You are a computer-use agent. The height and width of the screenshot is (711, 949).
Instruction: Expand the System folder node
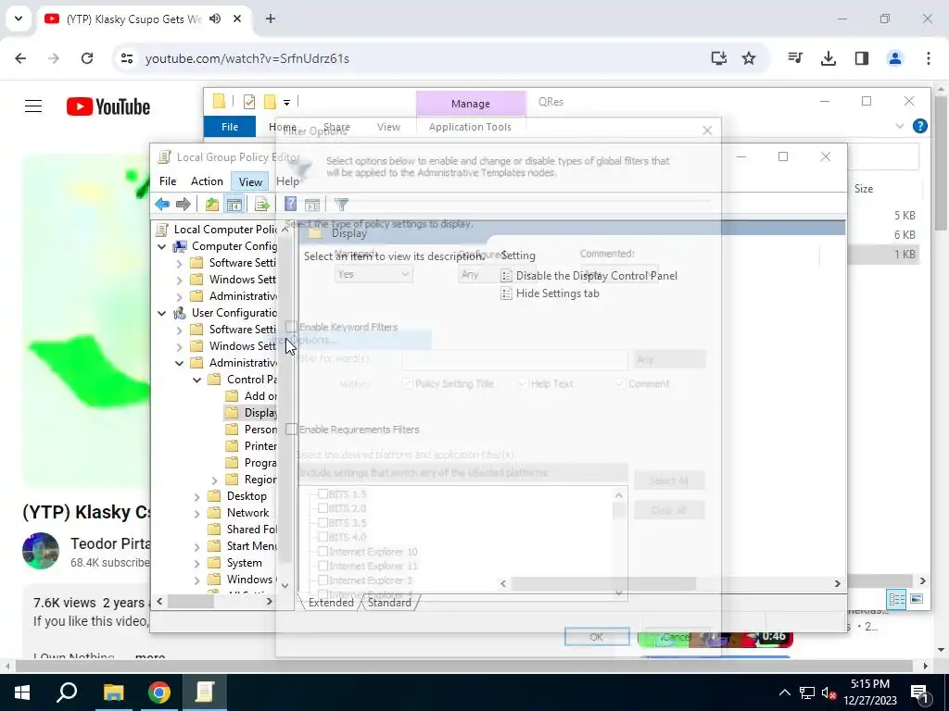pyautogui.click(x=196, y=563)
